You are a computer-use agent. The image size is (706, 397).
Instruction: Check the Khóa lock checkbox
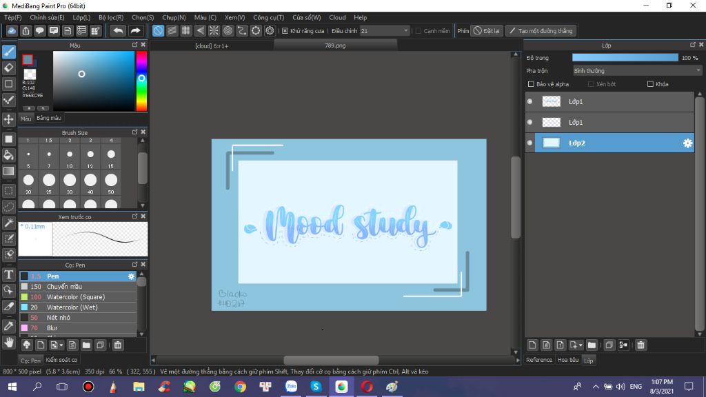coord(650,84)
